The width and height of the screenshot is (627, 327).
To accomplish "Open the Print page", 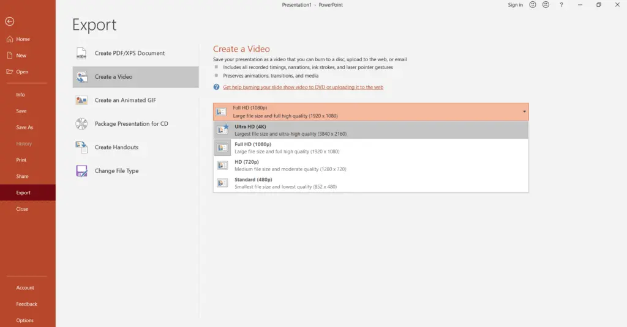I will pos(21,160).
